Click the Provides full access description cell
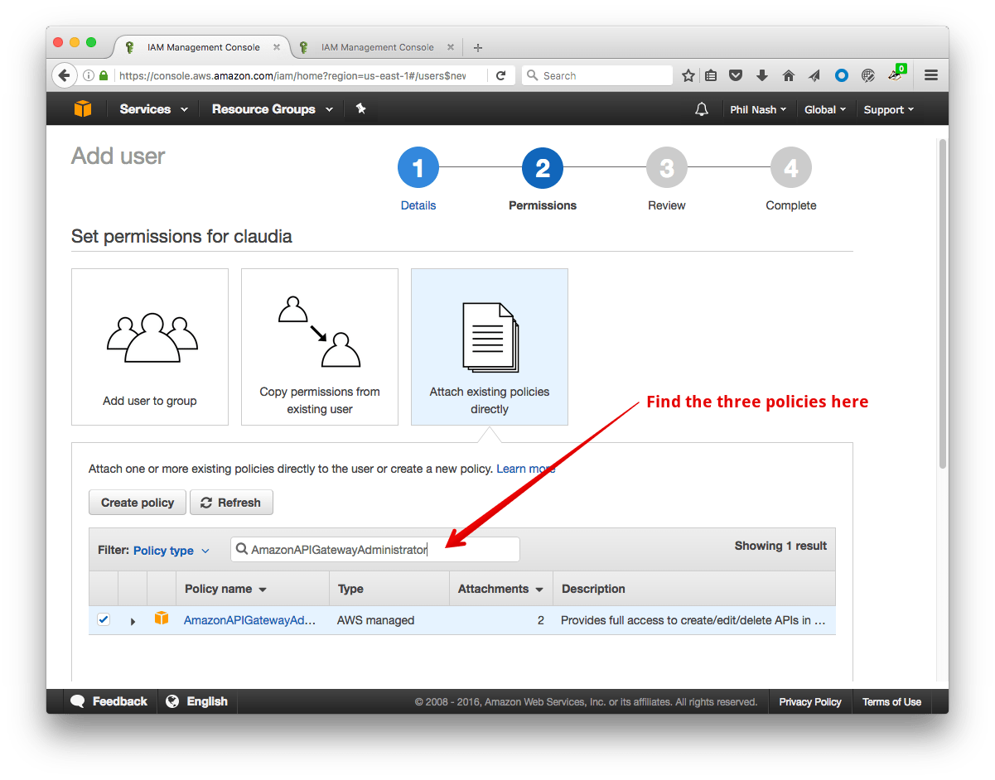The height and width of the screenshot is (780, 995). pos(693,619)
